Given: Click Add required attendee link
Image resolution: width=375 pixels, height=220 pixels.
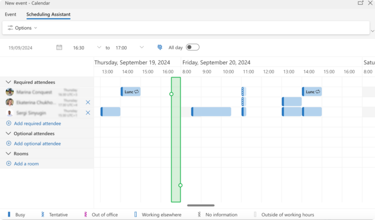Looking at the screenshot, I should [x=37, y=123].
